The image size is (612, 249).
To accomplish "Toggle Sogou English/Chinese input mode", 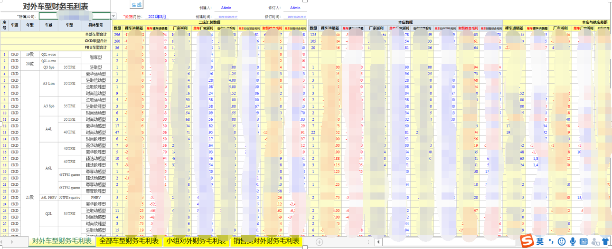I will (x=540, y=241).
